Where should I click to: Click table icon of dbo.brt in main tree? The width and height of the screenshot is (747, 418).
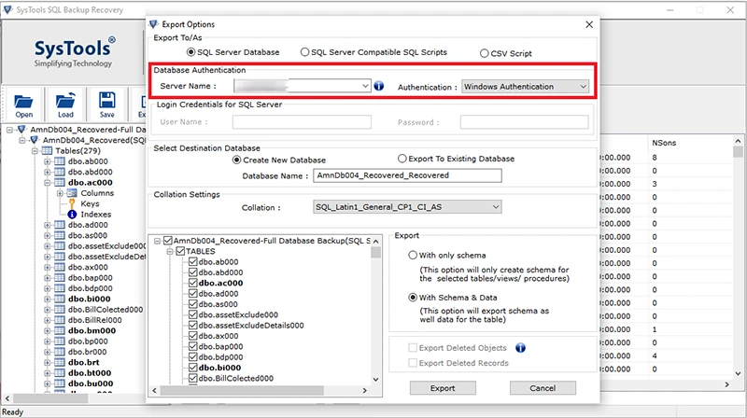coord(60,362)
